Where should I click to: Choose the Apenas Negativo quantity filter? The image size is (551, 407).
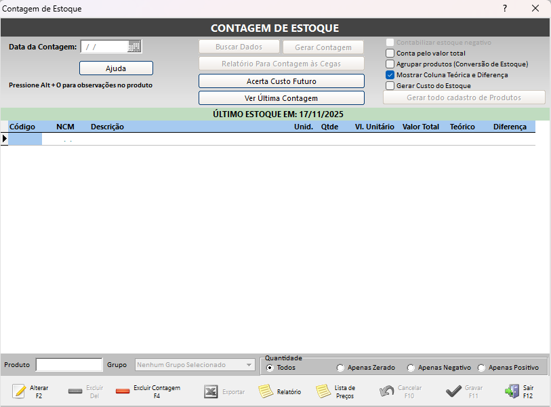click(411, 368)
